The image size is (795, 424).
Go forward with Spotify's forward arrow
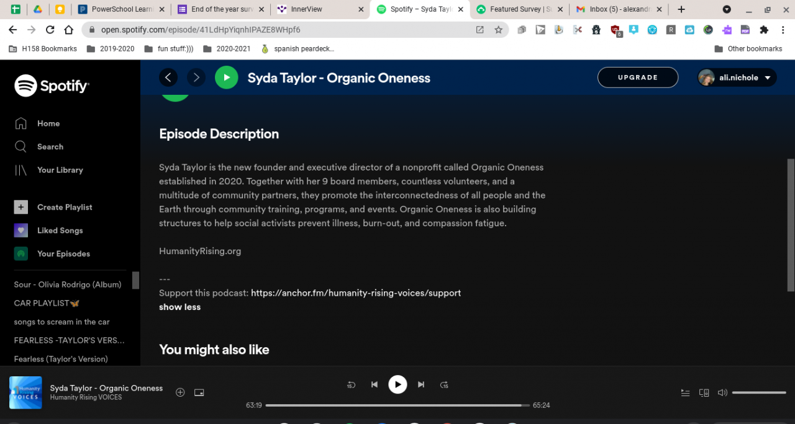click(x=196, y=77)
